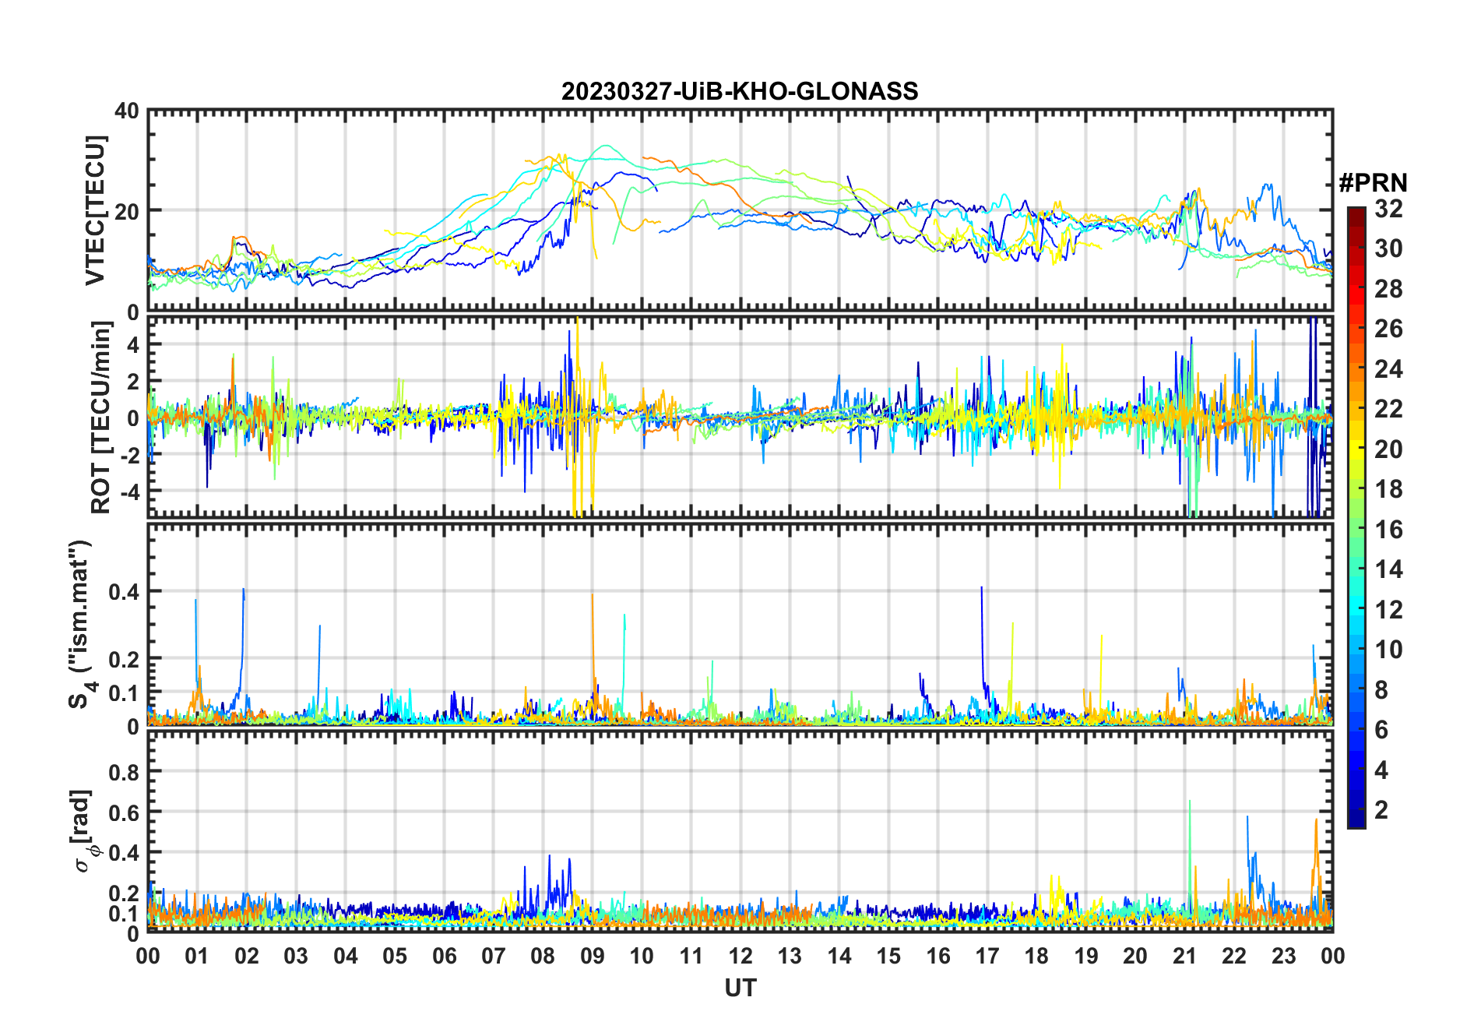Click x-axis tick label 05
This screenshot has width=1481, height=1036.
click(395, 957)
